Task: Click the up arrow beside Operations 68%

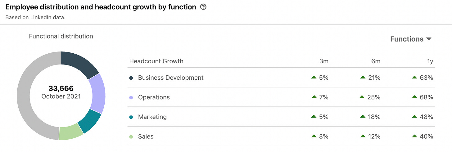Action: (x=414, y=97)
